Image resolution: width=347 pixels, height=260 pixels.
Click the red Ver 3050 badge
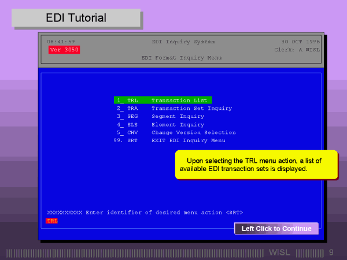point(64,50)
